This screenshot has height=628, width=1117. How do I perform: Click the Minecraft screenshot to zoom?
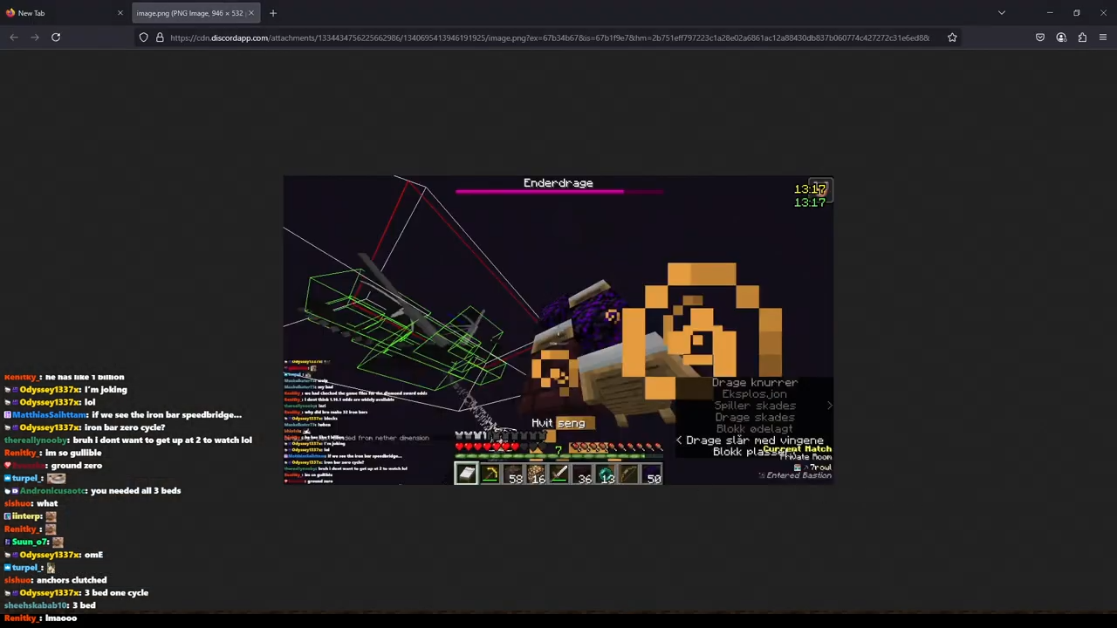coord(558,330)
